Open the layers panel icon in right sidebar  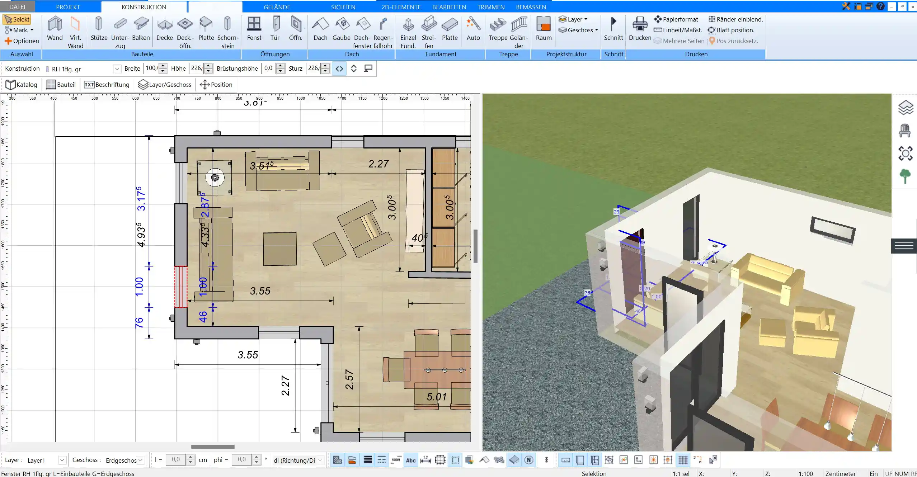click(905, 108)
